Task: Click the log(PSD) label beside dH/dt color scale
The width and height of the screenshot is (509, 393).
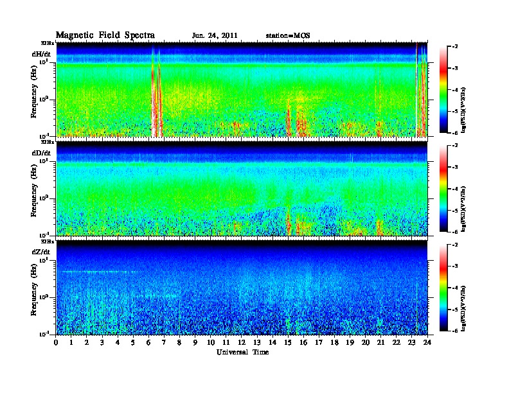Action: (463, 110)
